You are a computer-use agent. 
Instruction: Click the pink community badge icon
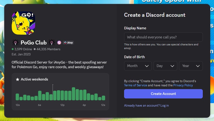pos(59,43)
